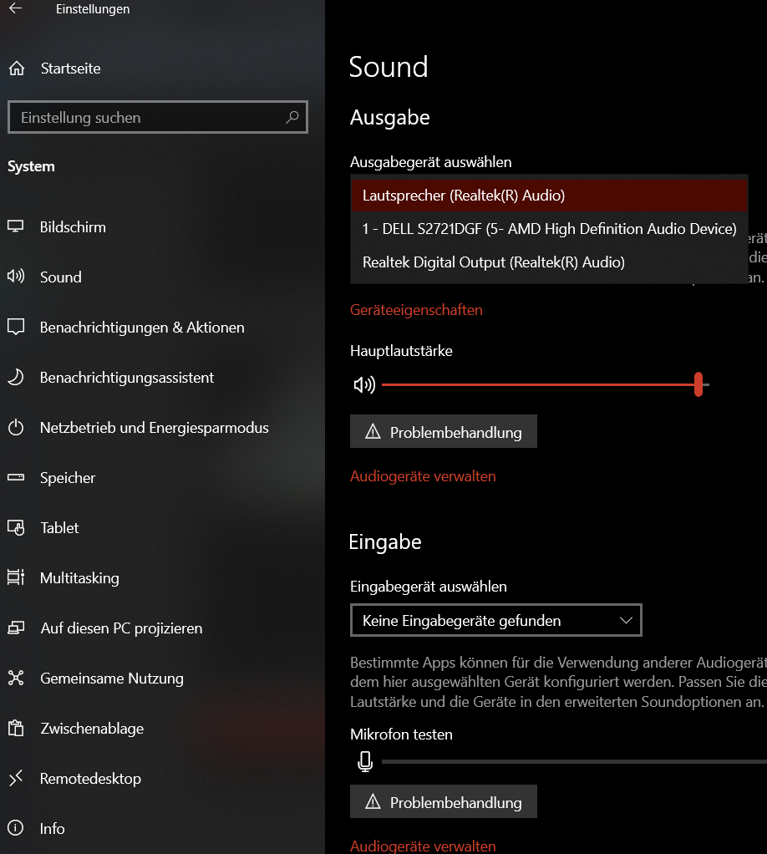This screenshot has height=854, width=767.
Task: Click the Hauptlautstärke volume slider handle
Action: coord(698,385)
